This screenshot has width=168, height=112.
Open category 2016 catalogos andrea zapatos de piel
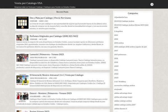pyautogui.click(x=130, y=47)
